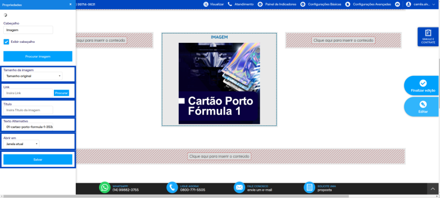
Task: Open the Tamanho da imagem dropdown
Action: 33,76
